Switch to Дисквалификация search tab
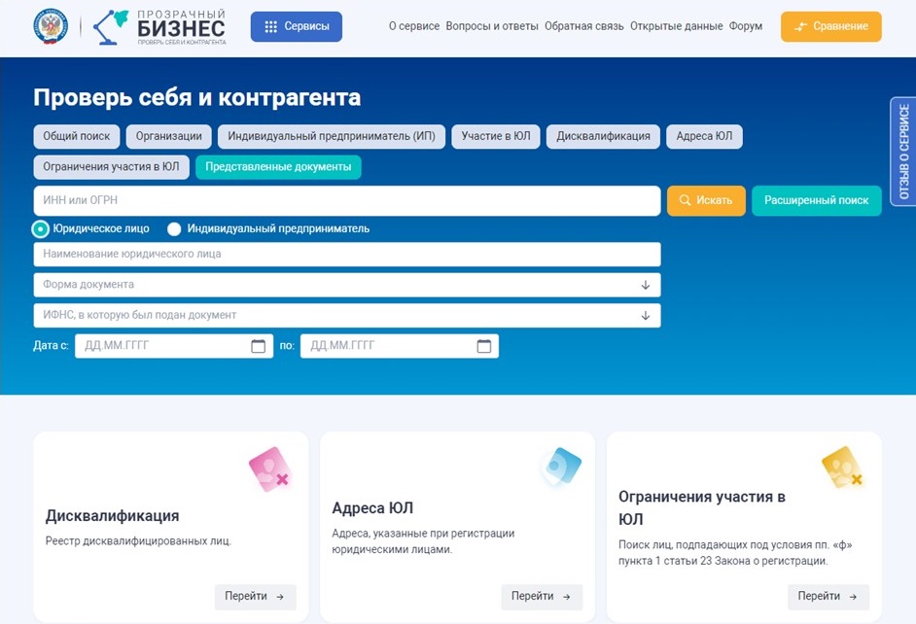The height and width of the screenshot is (624, 916). [x=603, y=136]
